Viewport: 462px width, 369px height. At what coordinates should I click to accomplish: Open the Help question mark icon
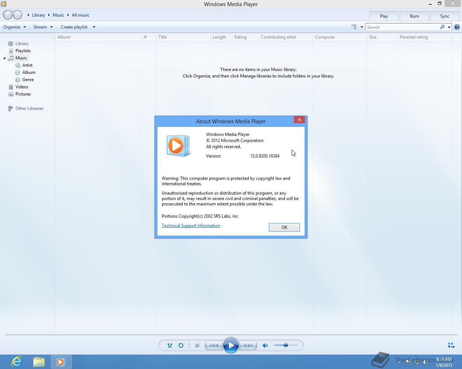(x=457, y=27)
